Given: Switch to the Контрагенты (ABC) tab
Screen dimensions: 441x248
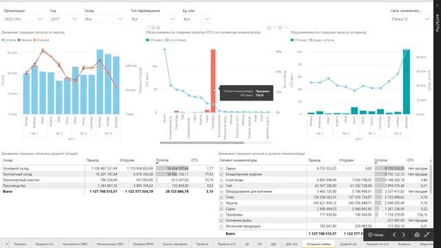Looking at the screenshot, I should point(75,244).
